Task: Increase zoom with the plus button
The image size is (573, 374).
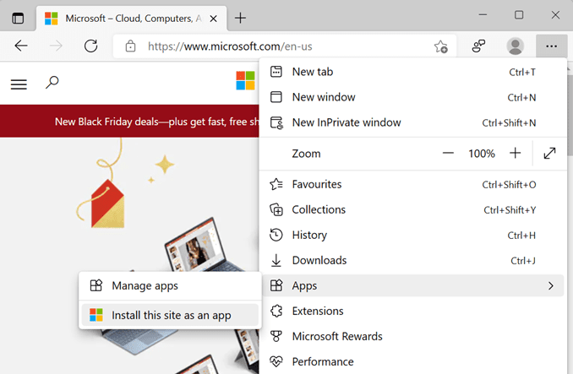Action: [516, 154]
